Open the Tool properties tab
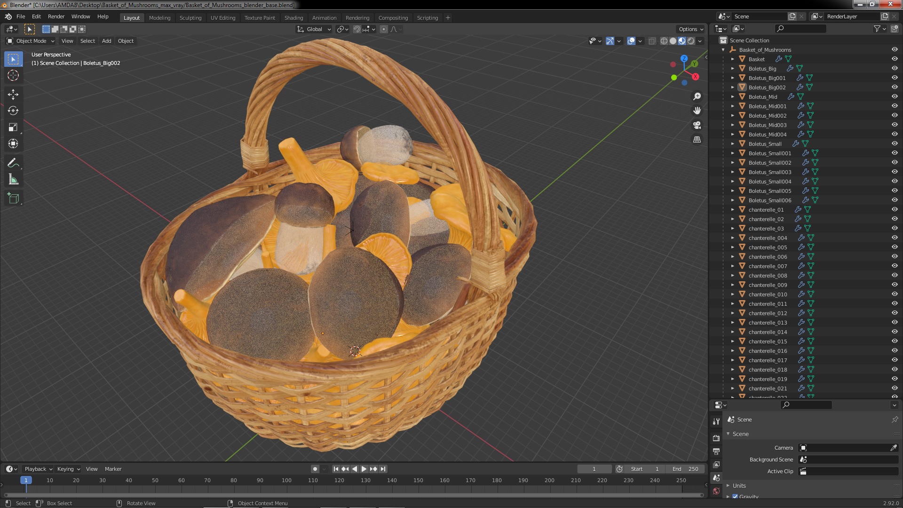903x508 pixels. pyautogui.click(x=716, y=421)
